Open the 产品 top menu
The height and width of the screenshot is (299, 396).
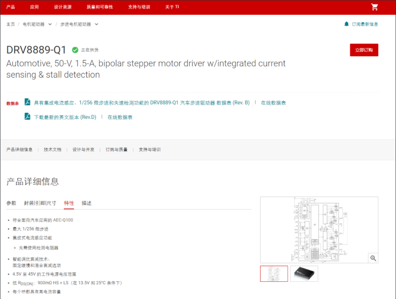pyautogui.click(x=11, y=7)
